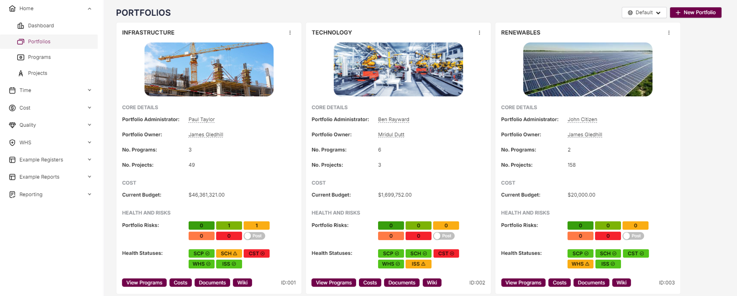Image resolution: width=737 pixels, height=296 pixels.
Task: Open the Projects compass icon in sidebar
Action: coord(21,73)
